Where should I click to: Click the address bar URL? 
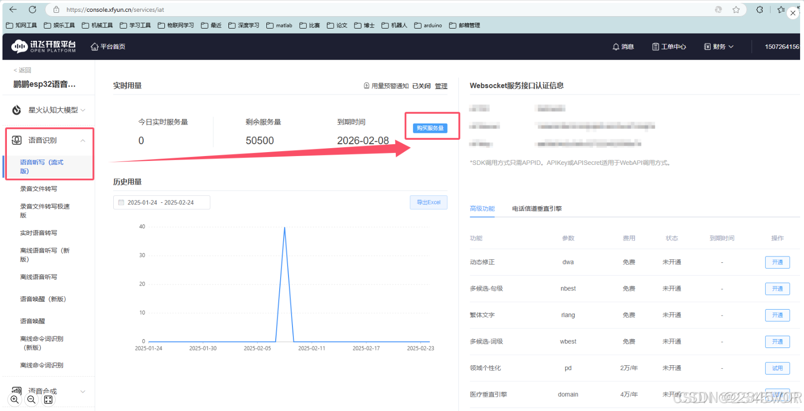[x=116, y=9]
